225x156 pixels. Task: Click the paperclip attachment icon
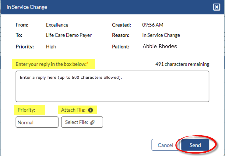[93, 122]
